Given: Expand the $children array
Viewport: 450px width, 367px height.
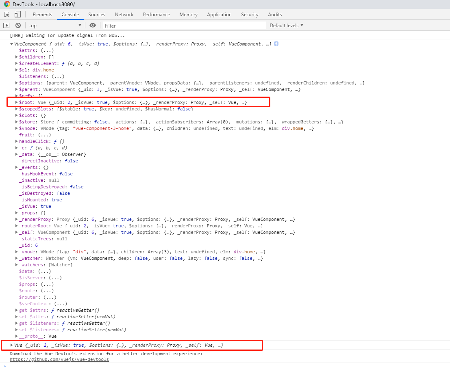Looking at the screenshot, I should (16, 57).
